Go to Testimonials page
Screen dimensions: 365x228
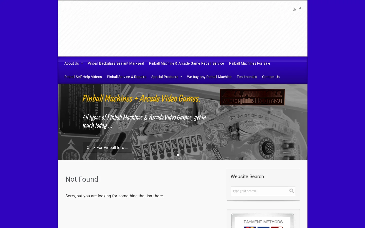click(247, 77)
